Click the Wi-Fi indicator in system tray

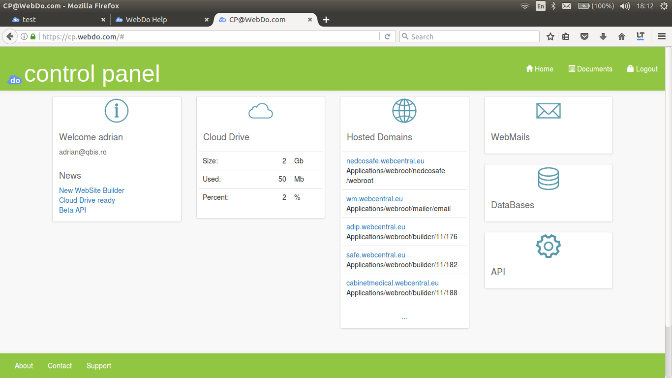pos(525,6)
